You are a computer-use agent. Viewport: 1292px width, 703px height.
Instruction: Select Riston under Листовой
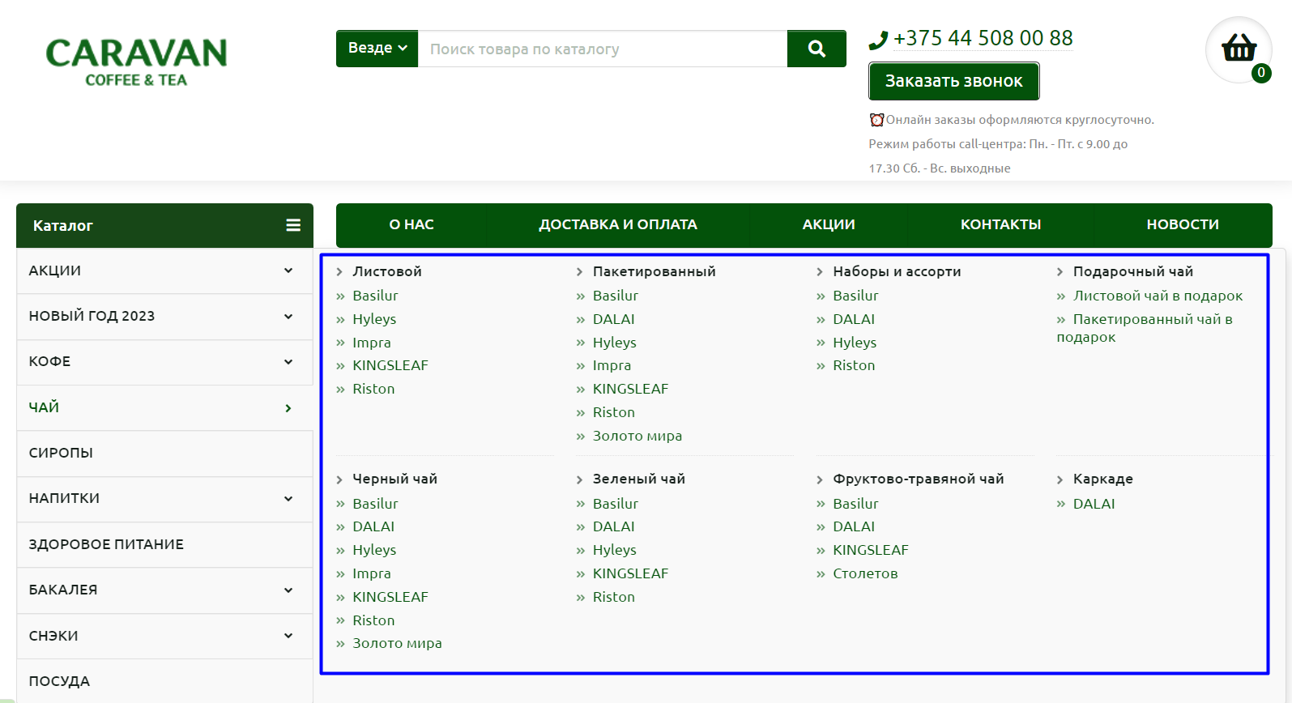pyautogui.click(x=373, y=389)
